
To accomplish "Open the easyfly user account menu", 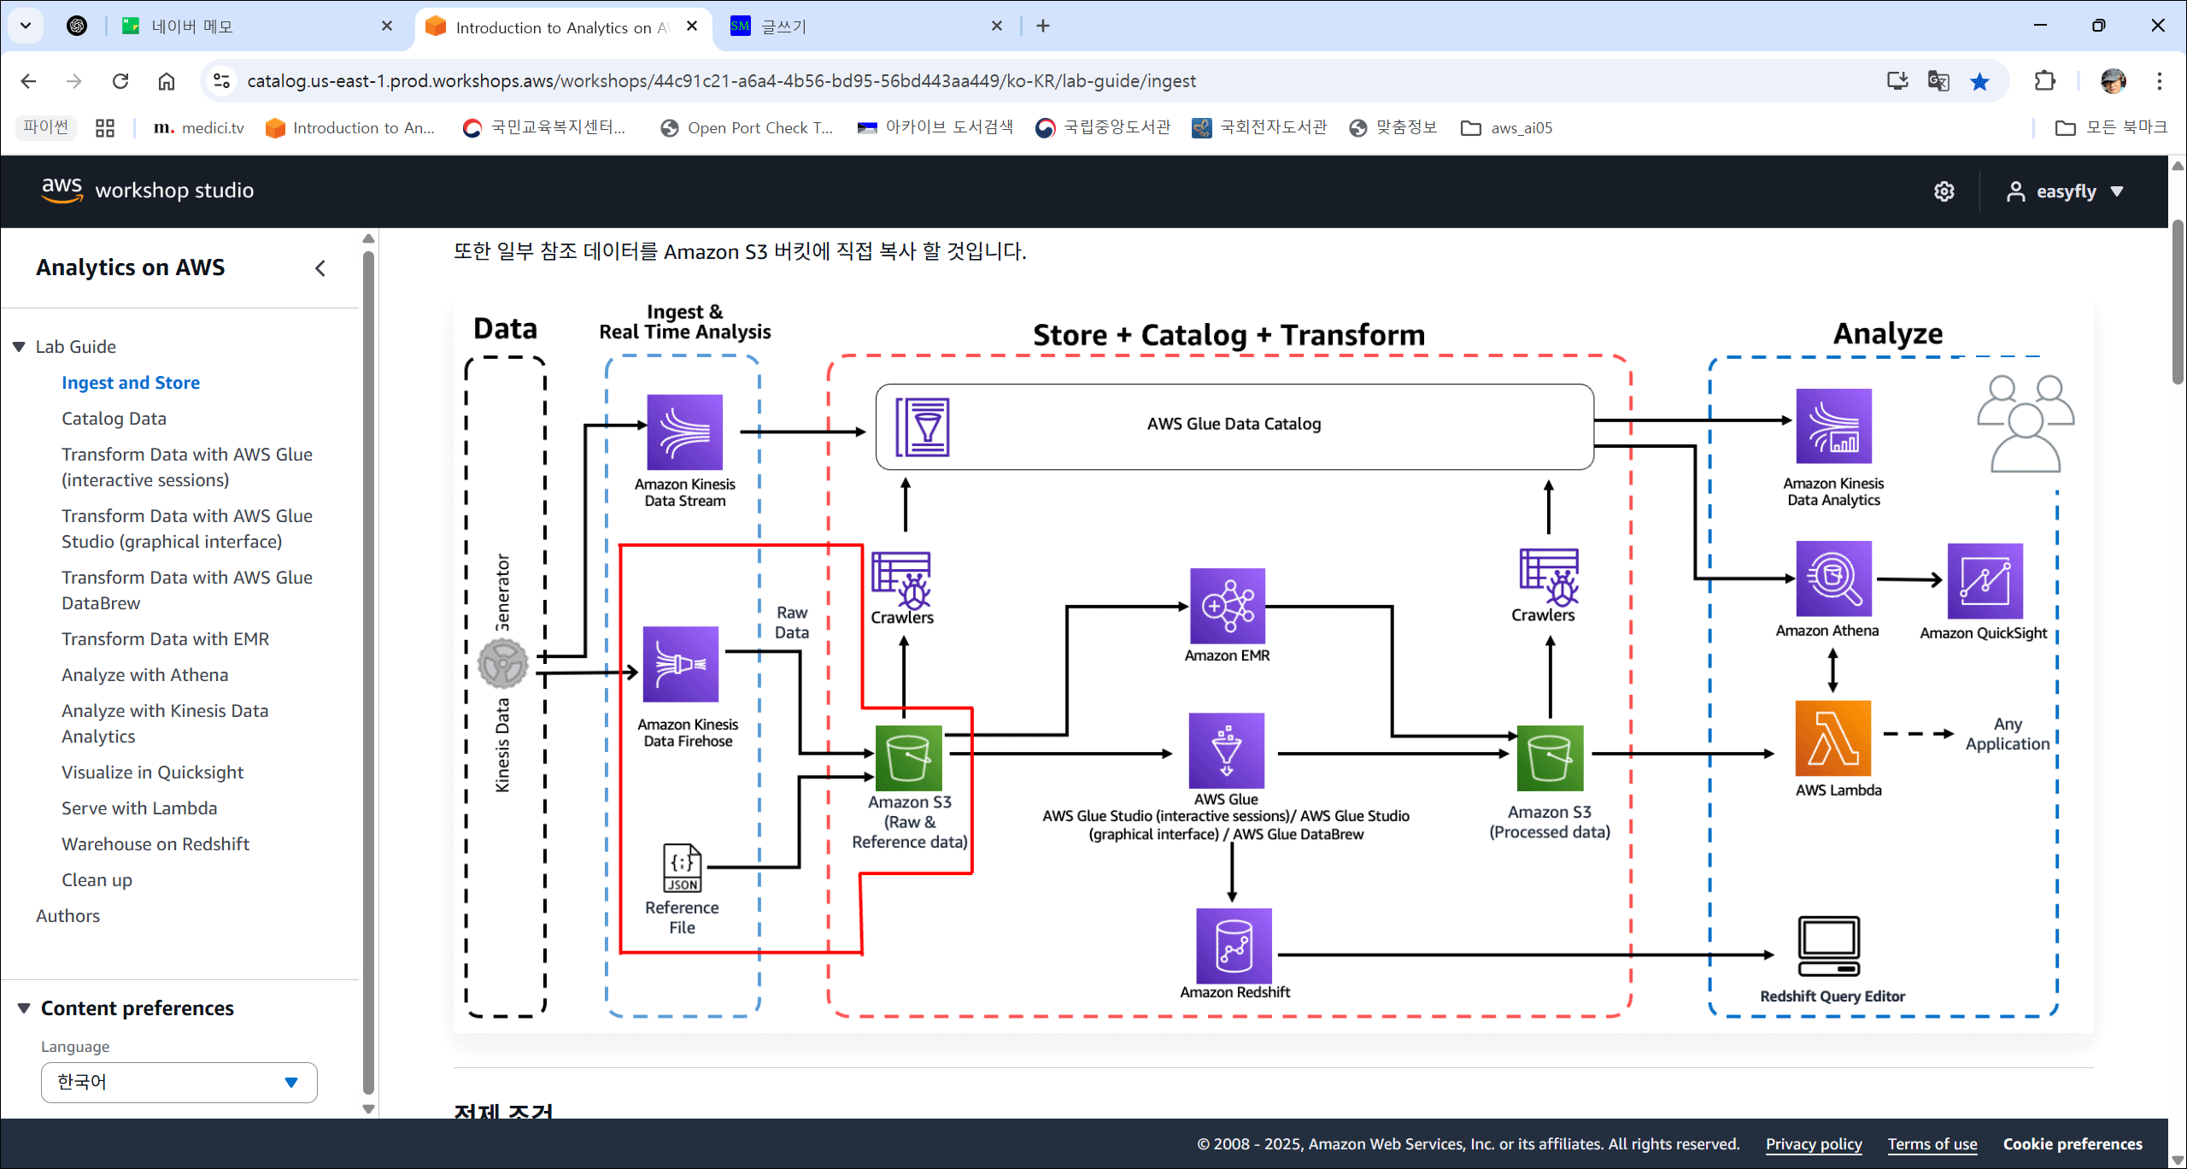I will (x=2065, y=191).
